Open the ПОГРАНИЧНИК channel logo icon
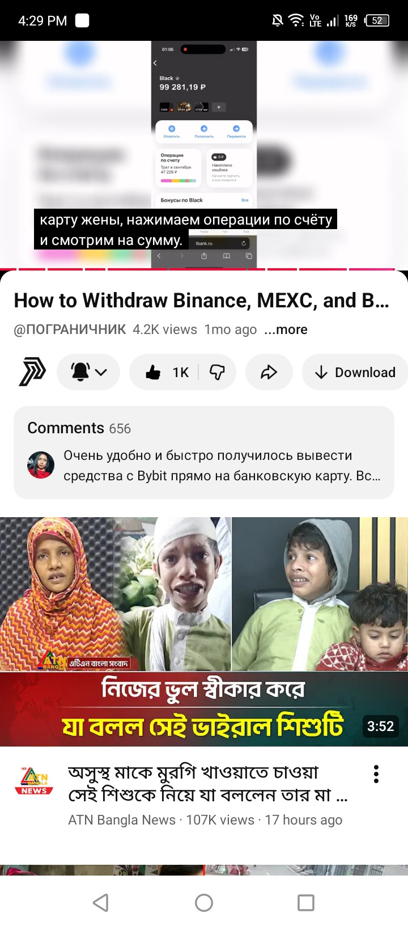The image size is (408, 930). point(32,372)
